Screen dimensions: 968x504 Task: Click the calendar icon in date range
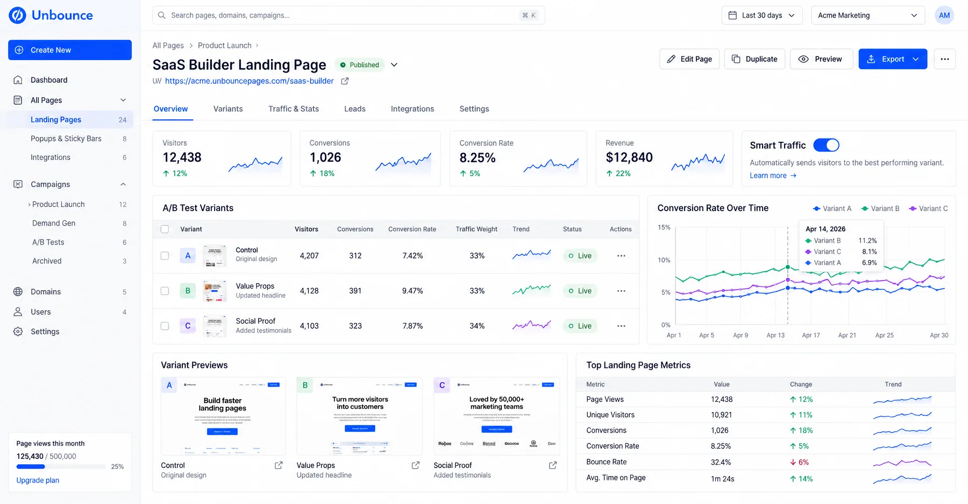pos(732,15)
